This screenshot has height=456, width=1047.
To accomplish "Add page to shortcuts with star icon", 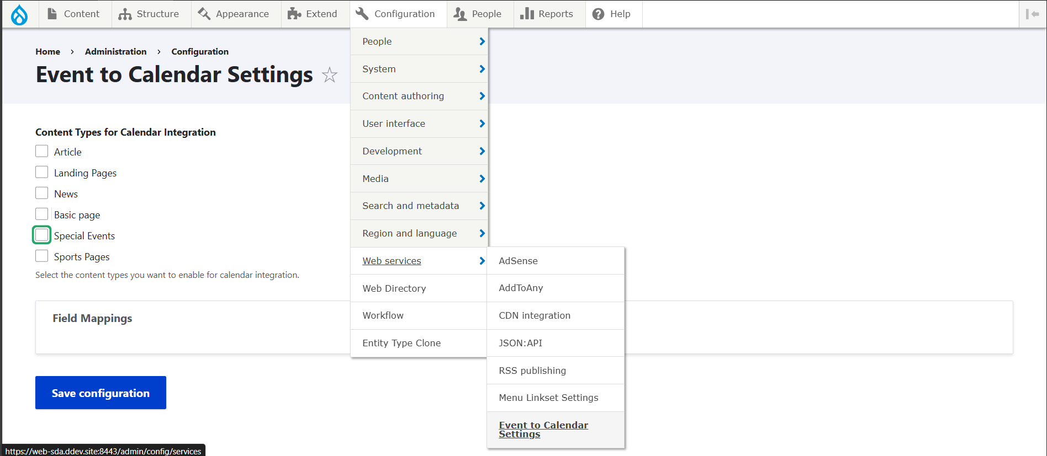I will 330,74.
